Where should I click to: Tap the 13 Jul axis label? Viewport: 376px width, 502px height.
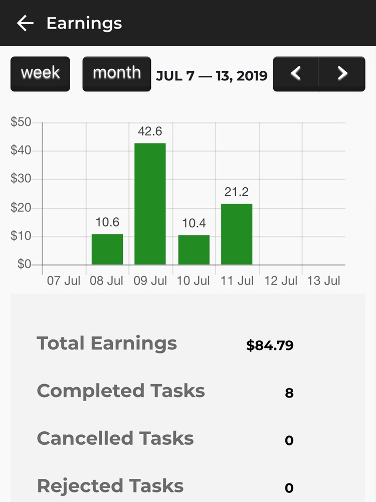pos(324,281)
